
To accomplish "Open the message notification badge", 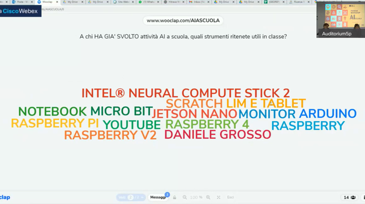I will [167, 194].
